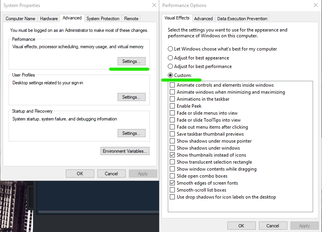322x232 pixels.
Task: Open the Computer Name tab
Action: point(20,19)
